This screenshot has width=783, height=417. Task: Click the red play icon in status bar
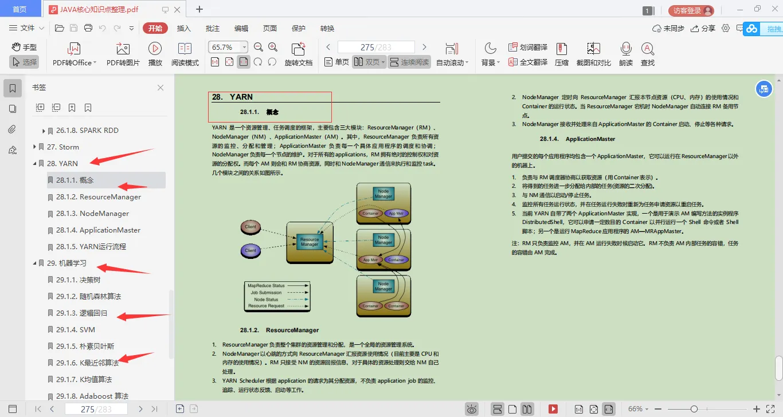pos(553,409)
